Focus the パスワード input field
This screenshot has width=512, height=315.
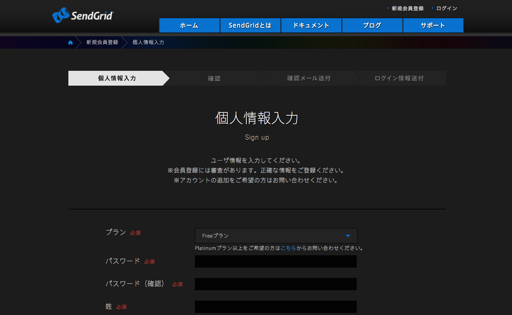(x=276, y=261)
